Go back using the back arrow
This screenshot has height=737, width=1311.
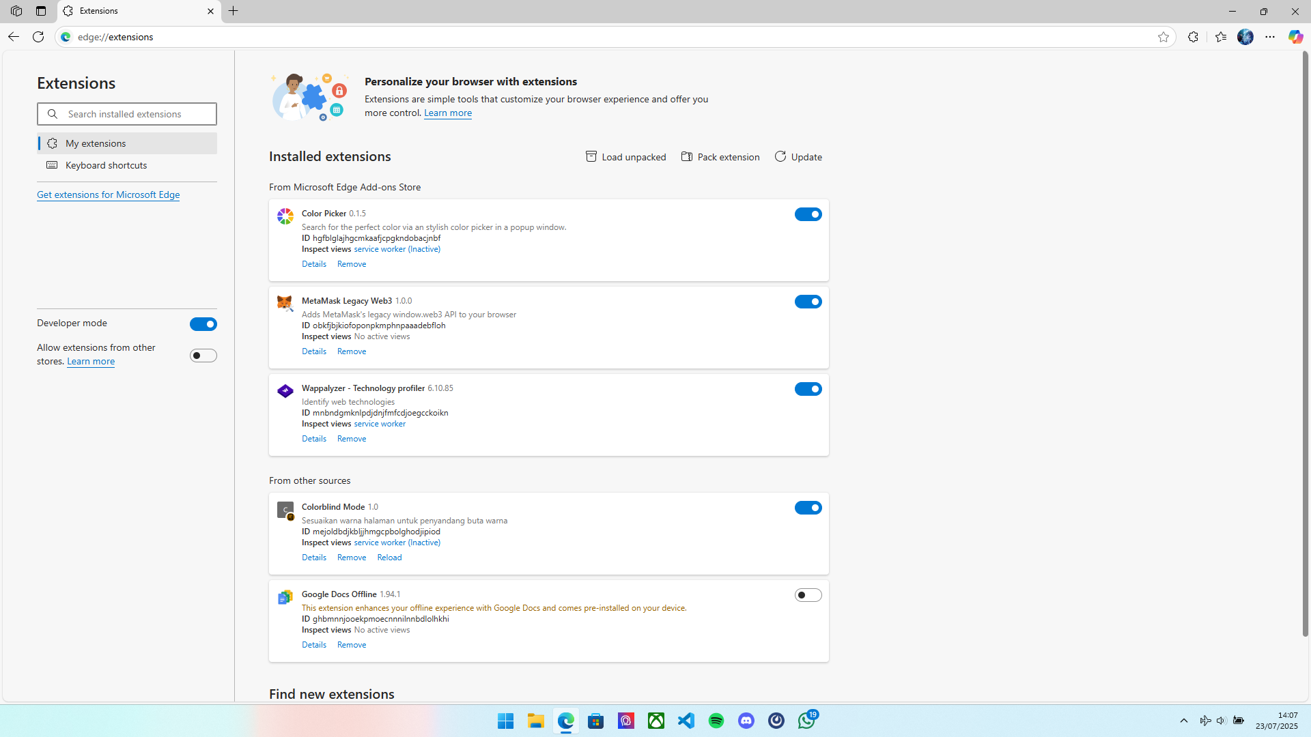point(14,37)
